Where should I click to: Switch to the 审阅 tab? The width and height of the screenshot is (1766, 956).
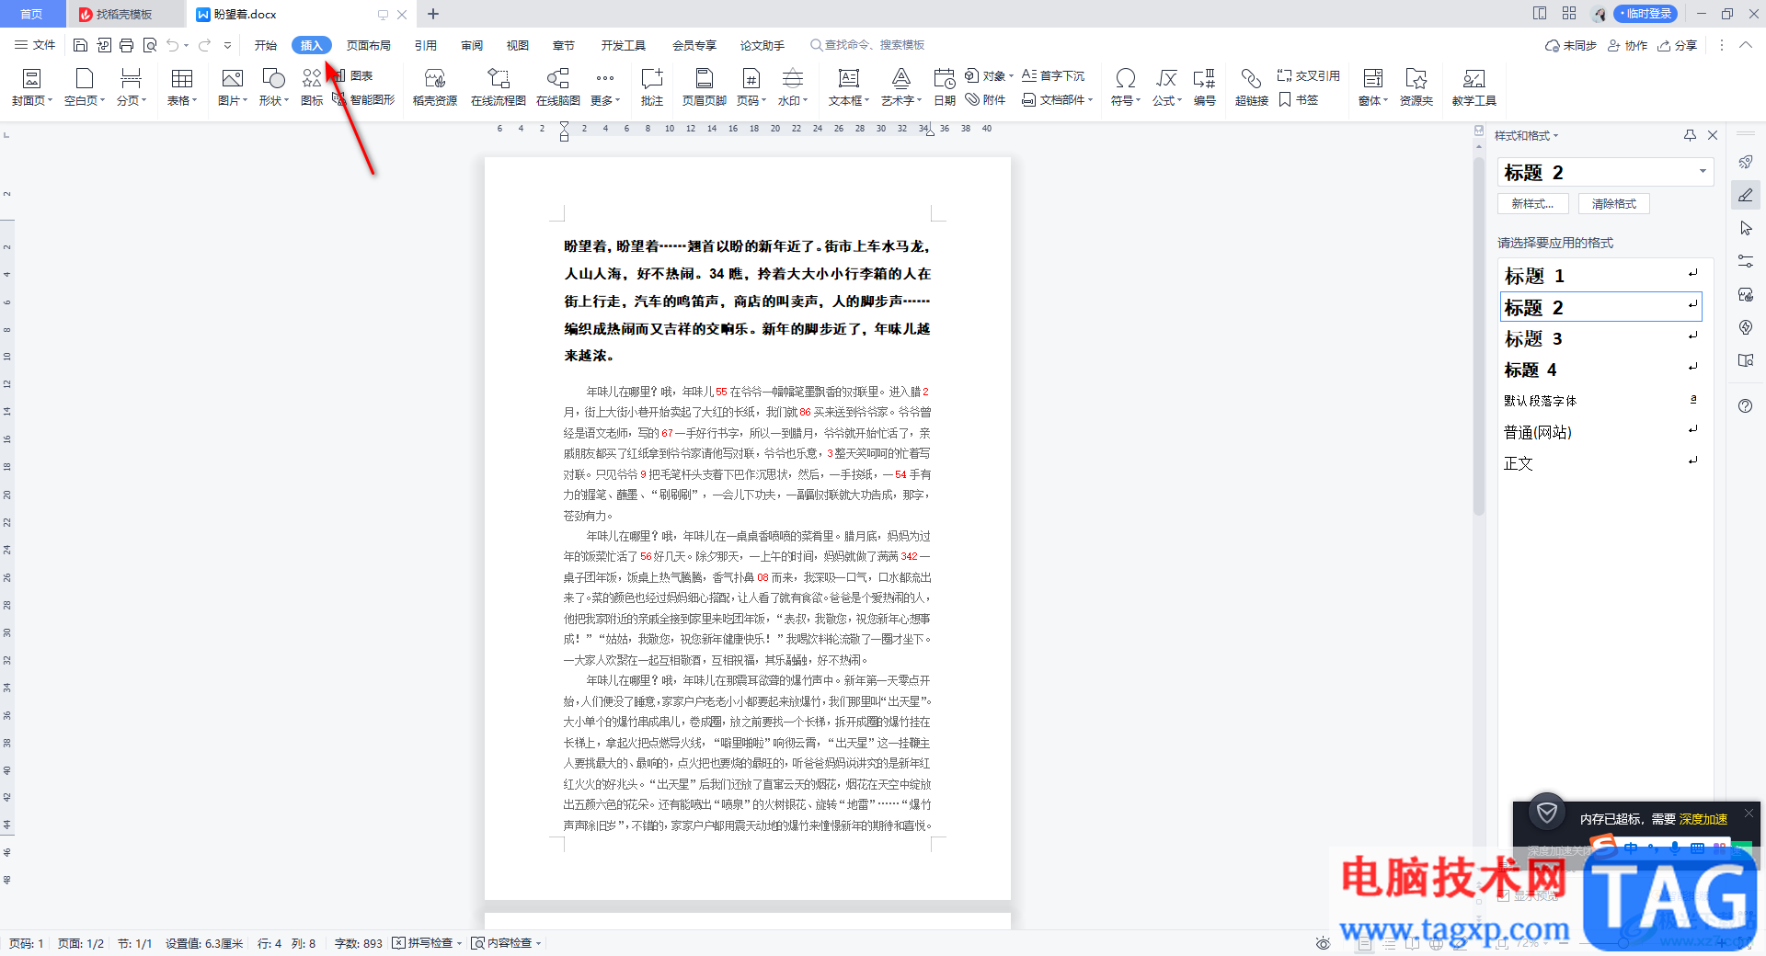472,45
